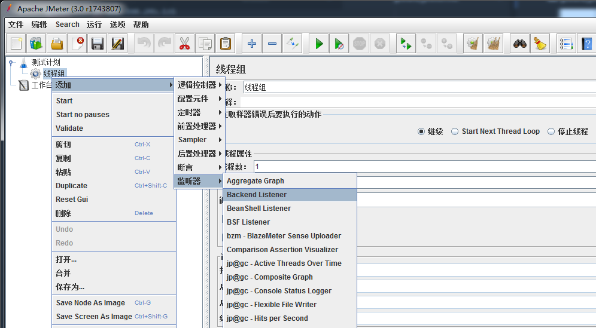596x328 pixels.
Task: Click the 注释 comment input field
Action: [x=418, y=102]
